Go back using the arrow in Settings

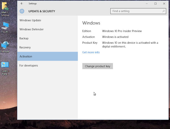click(x=22, y=3)
